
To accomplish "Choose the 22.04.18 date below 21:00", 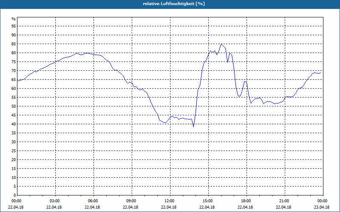I will 284,207.
